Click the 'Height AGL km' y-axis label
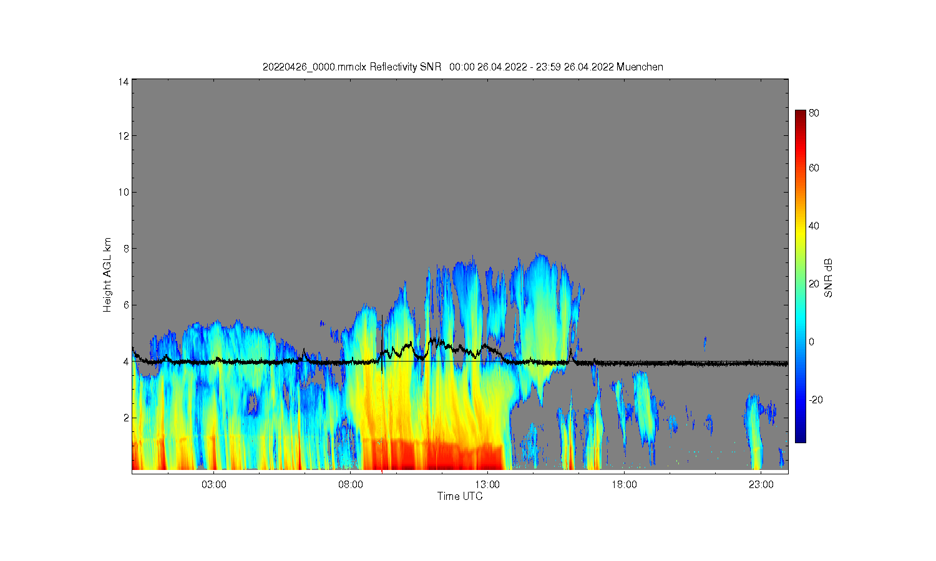The image size is (936, 561). [x=108, y=275]
